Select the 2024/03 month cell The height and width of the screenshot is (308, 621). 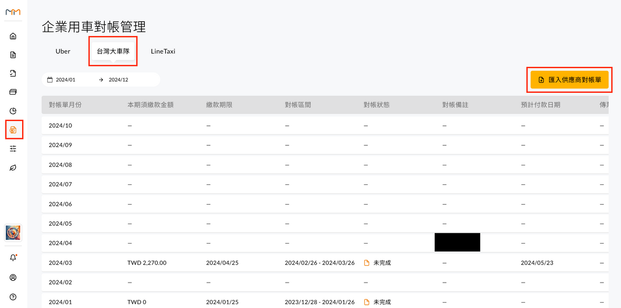(60, 263)
